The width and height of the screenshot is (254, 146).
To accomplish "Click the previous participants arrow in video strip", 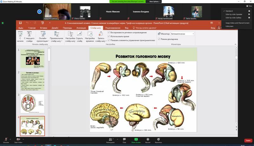I will click(x=39, y=12).
